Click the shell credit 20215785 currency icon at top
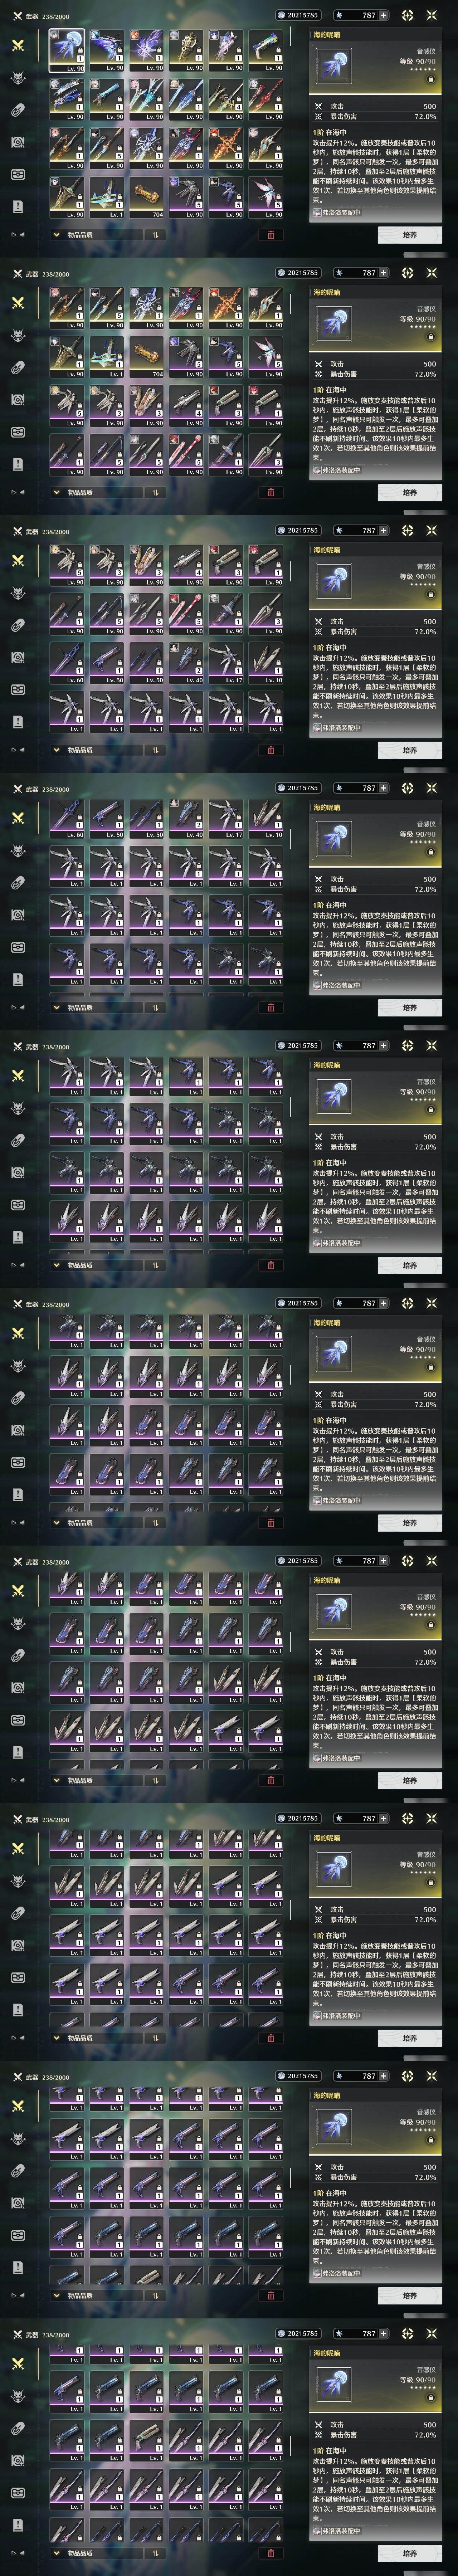Viewport: 458px width, 2576px height. pos(281,15)
